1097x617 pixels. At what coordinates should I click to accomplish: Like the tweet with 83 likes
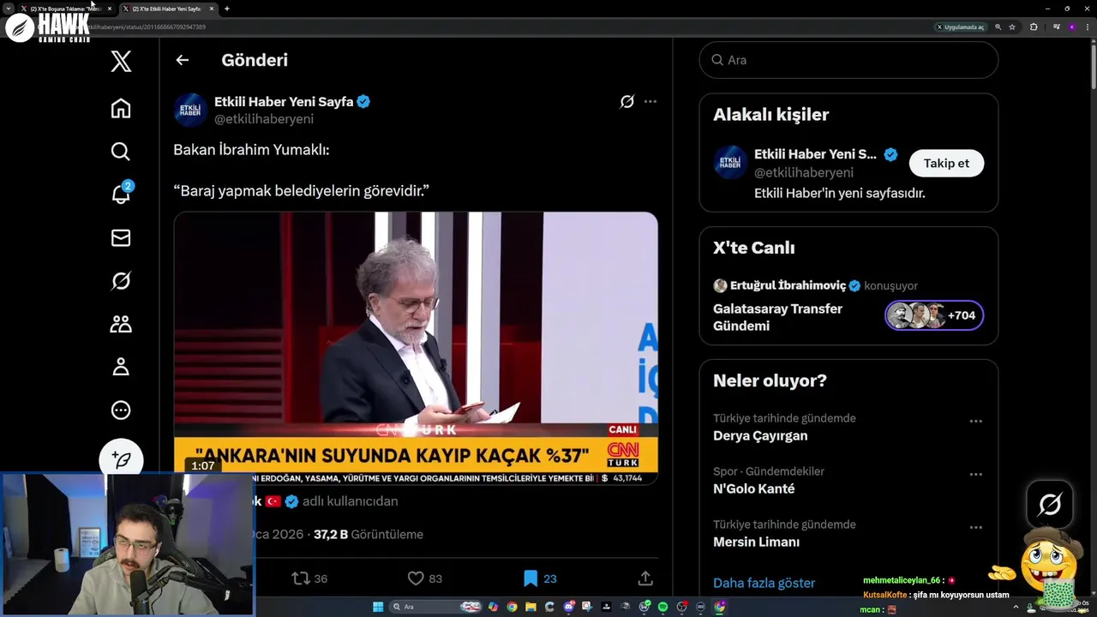click(x=425, y=578)
